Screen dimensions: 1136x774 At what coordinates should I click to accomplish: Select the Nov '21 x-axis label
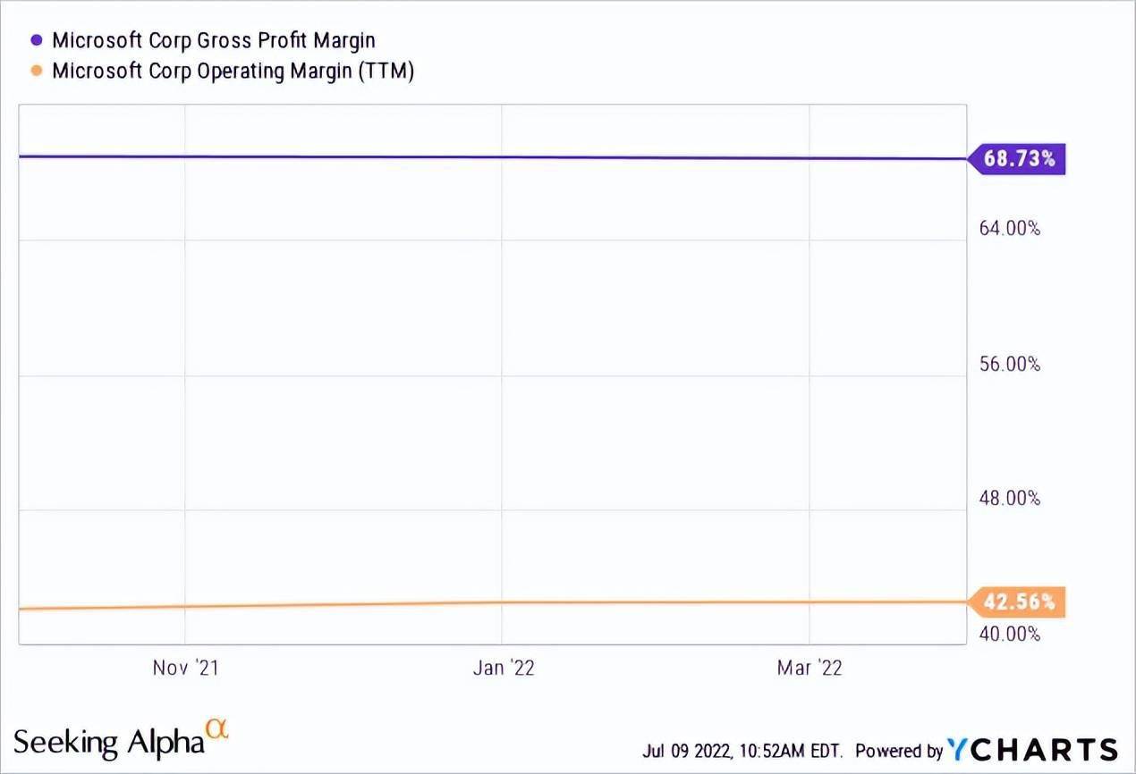coord(186,668)
